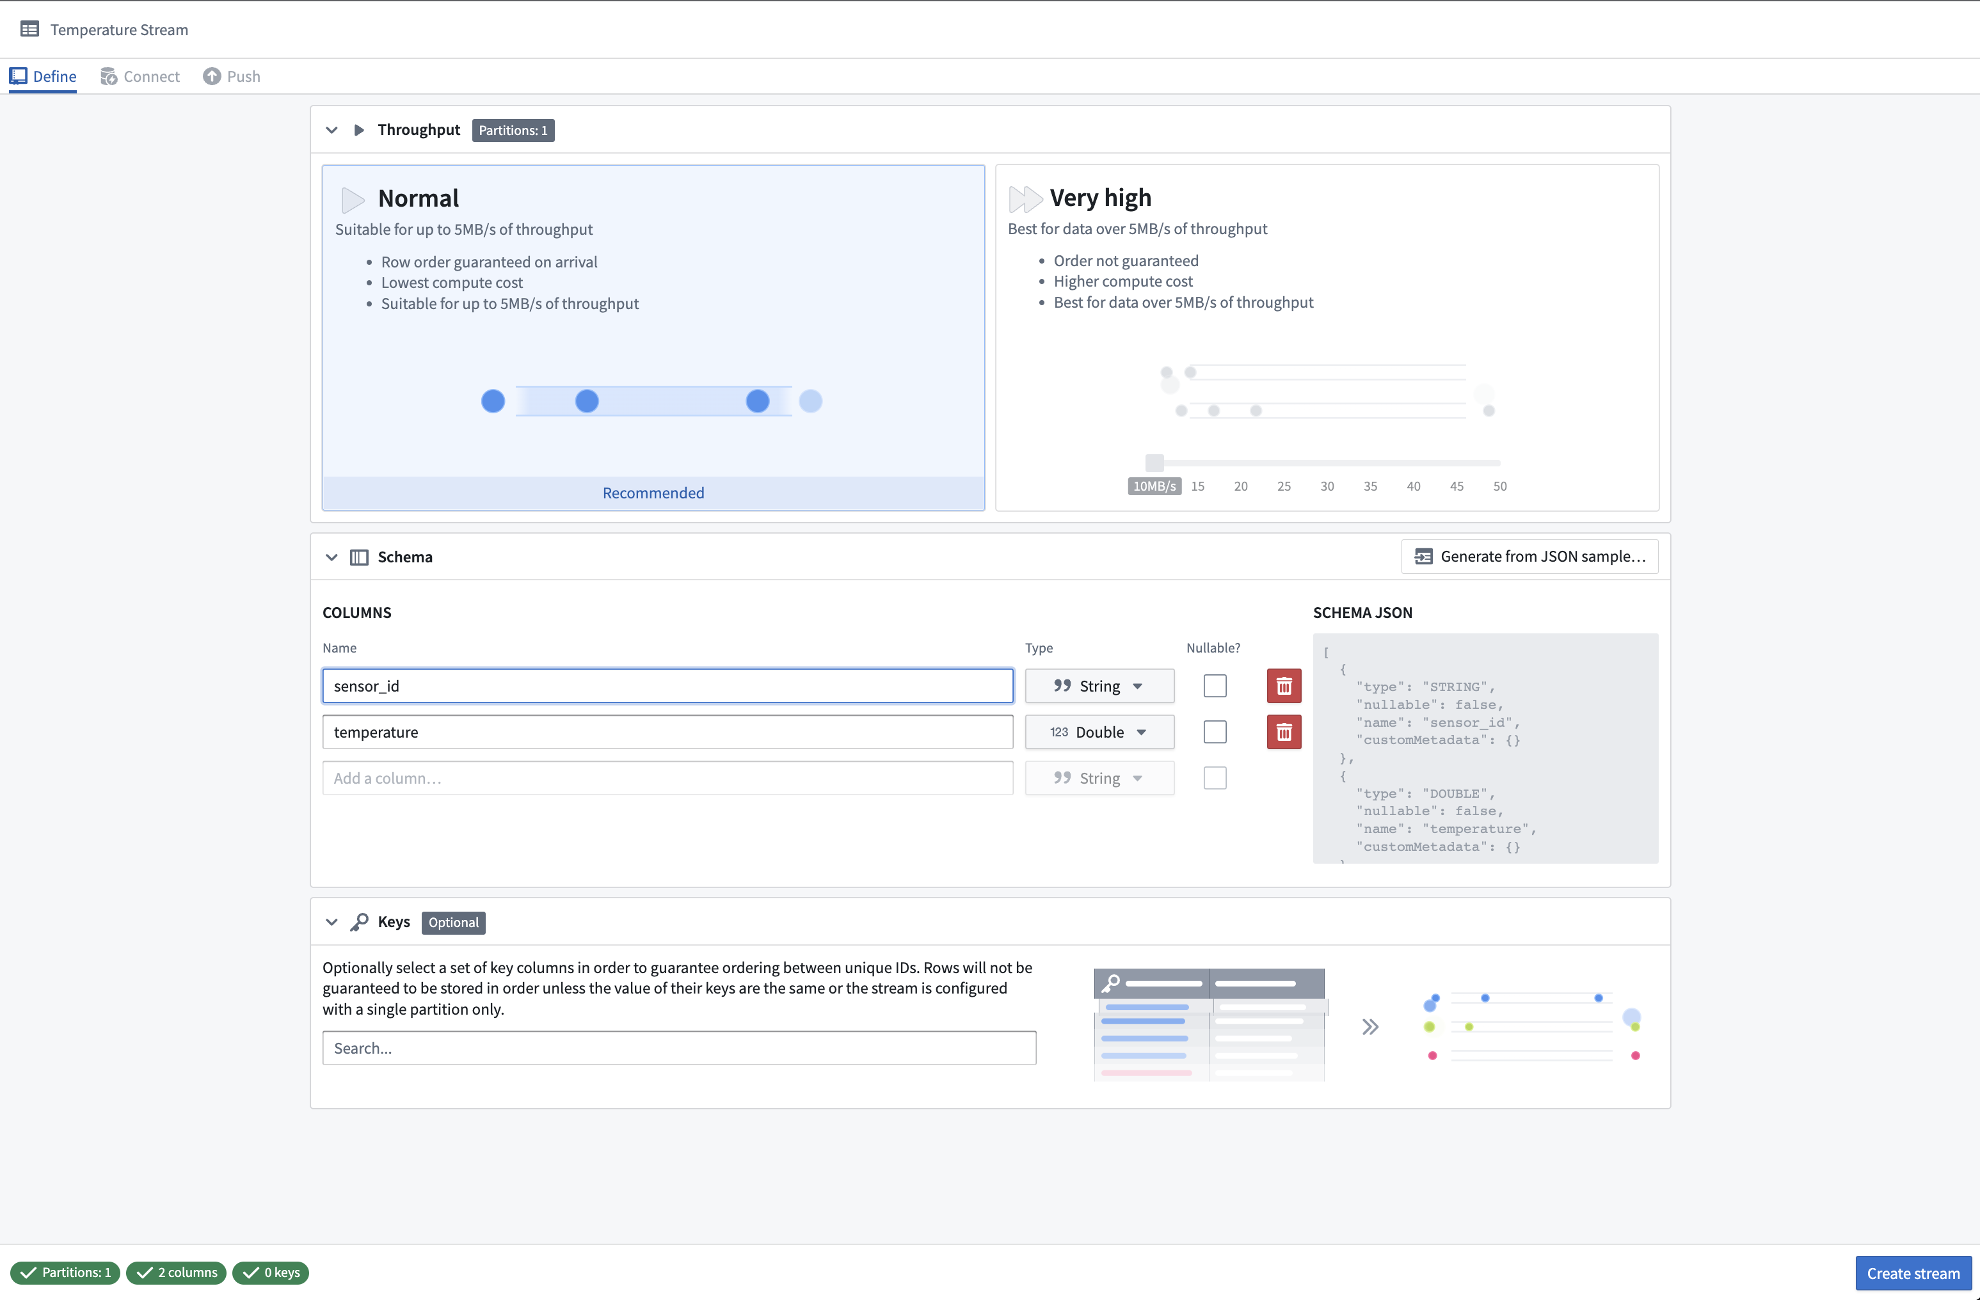The image size is (1980, 1300).
Task: Click the Schema columns icon
Action: pyautogui.click(x=358, y=557)
